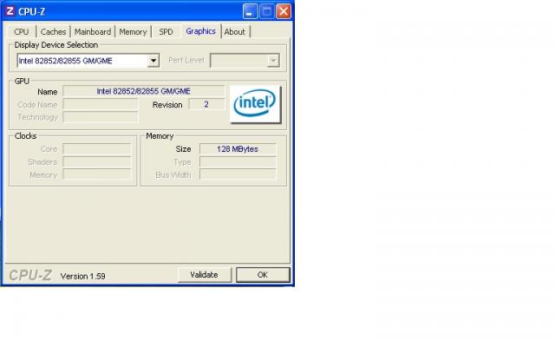
Task: Go to the Mainboard tab
Action: 93,32
